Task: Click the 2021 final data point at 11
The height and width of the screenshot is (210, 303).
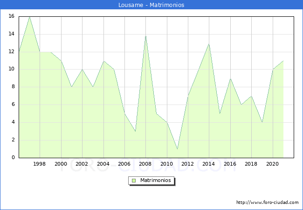Action: 283,61
